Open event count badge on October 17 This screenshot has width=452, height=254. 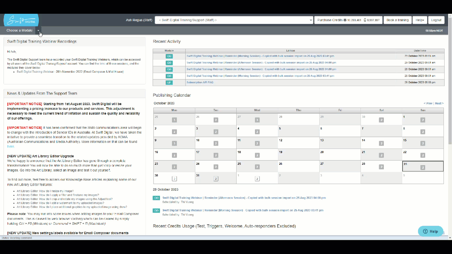click(x=216, y=155)
